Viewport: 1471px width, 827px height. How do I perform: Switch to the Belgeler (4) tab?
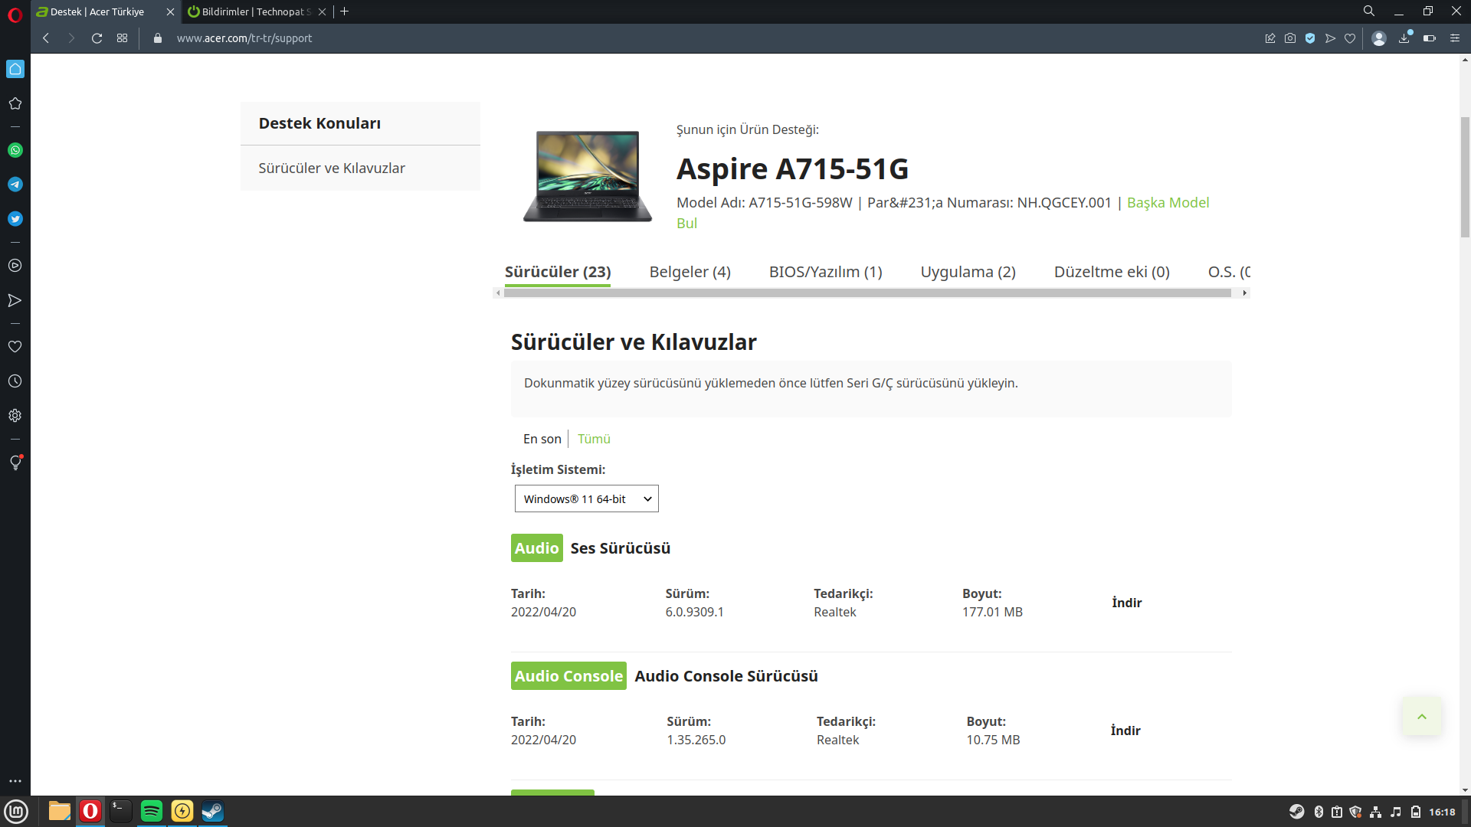(690, 272)
